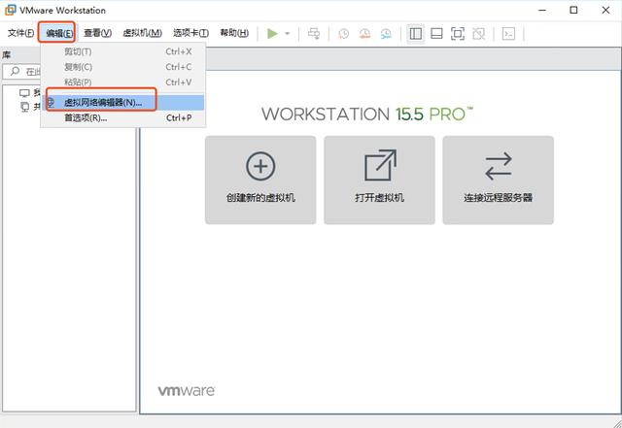Click the send Ctrl+Alt+Del toolbar icon
The image size is (622, 428).
pyautogui.click(x=314, y=34)
